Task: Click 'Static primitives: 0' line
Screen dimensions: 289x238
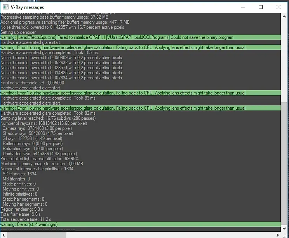Action: click(19, 184)
